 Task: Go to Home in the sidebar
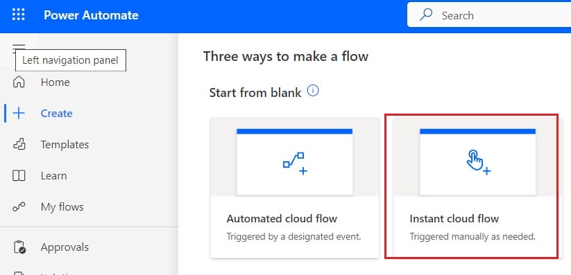click(x=55, y=82)
